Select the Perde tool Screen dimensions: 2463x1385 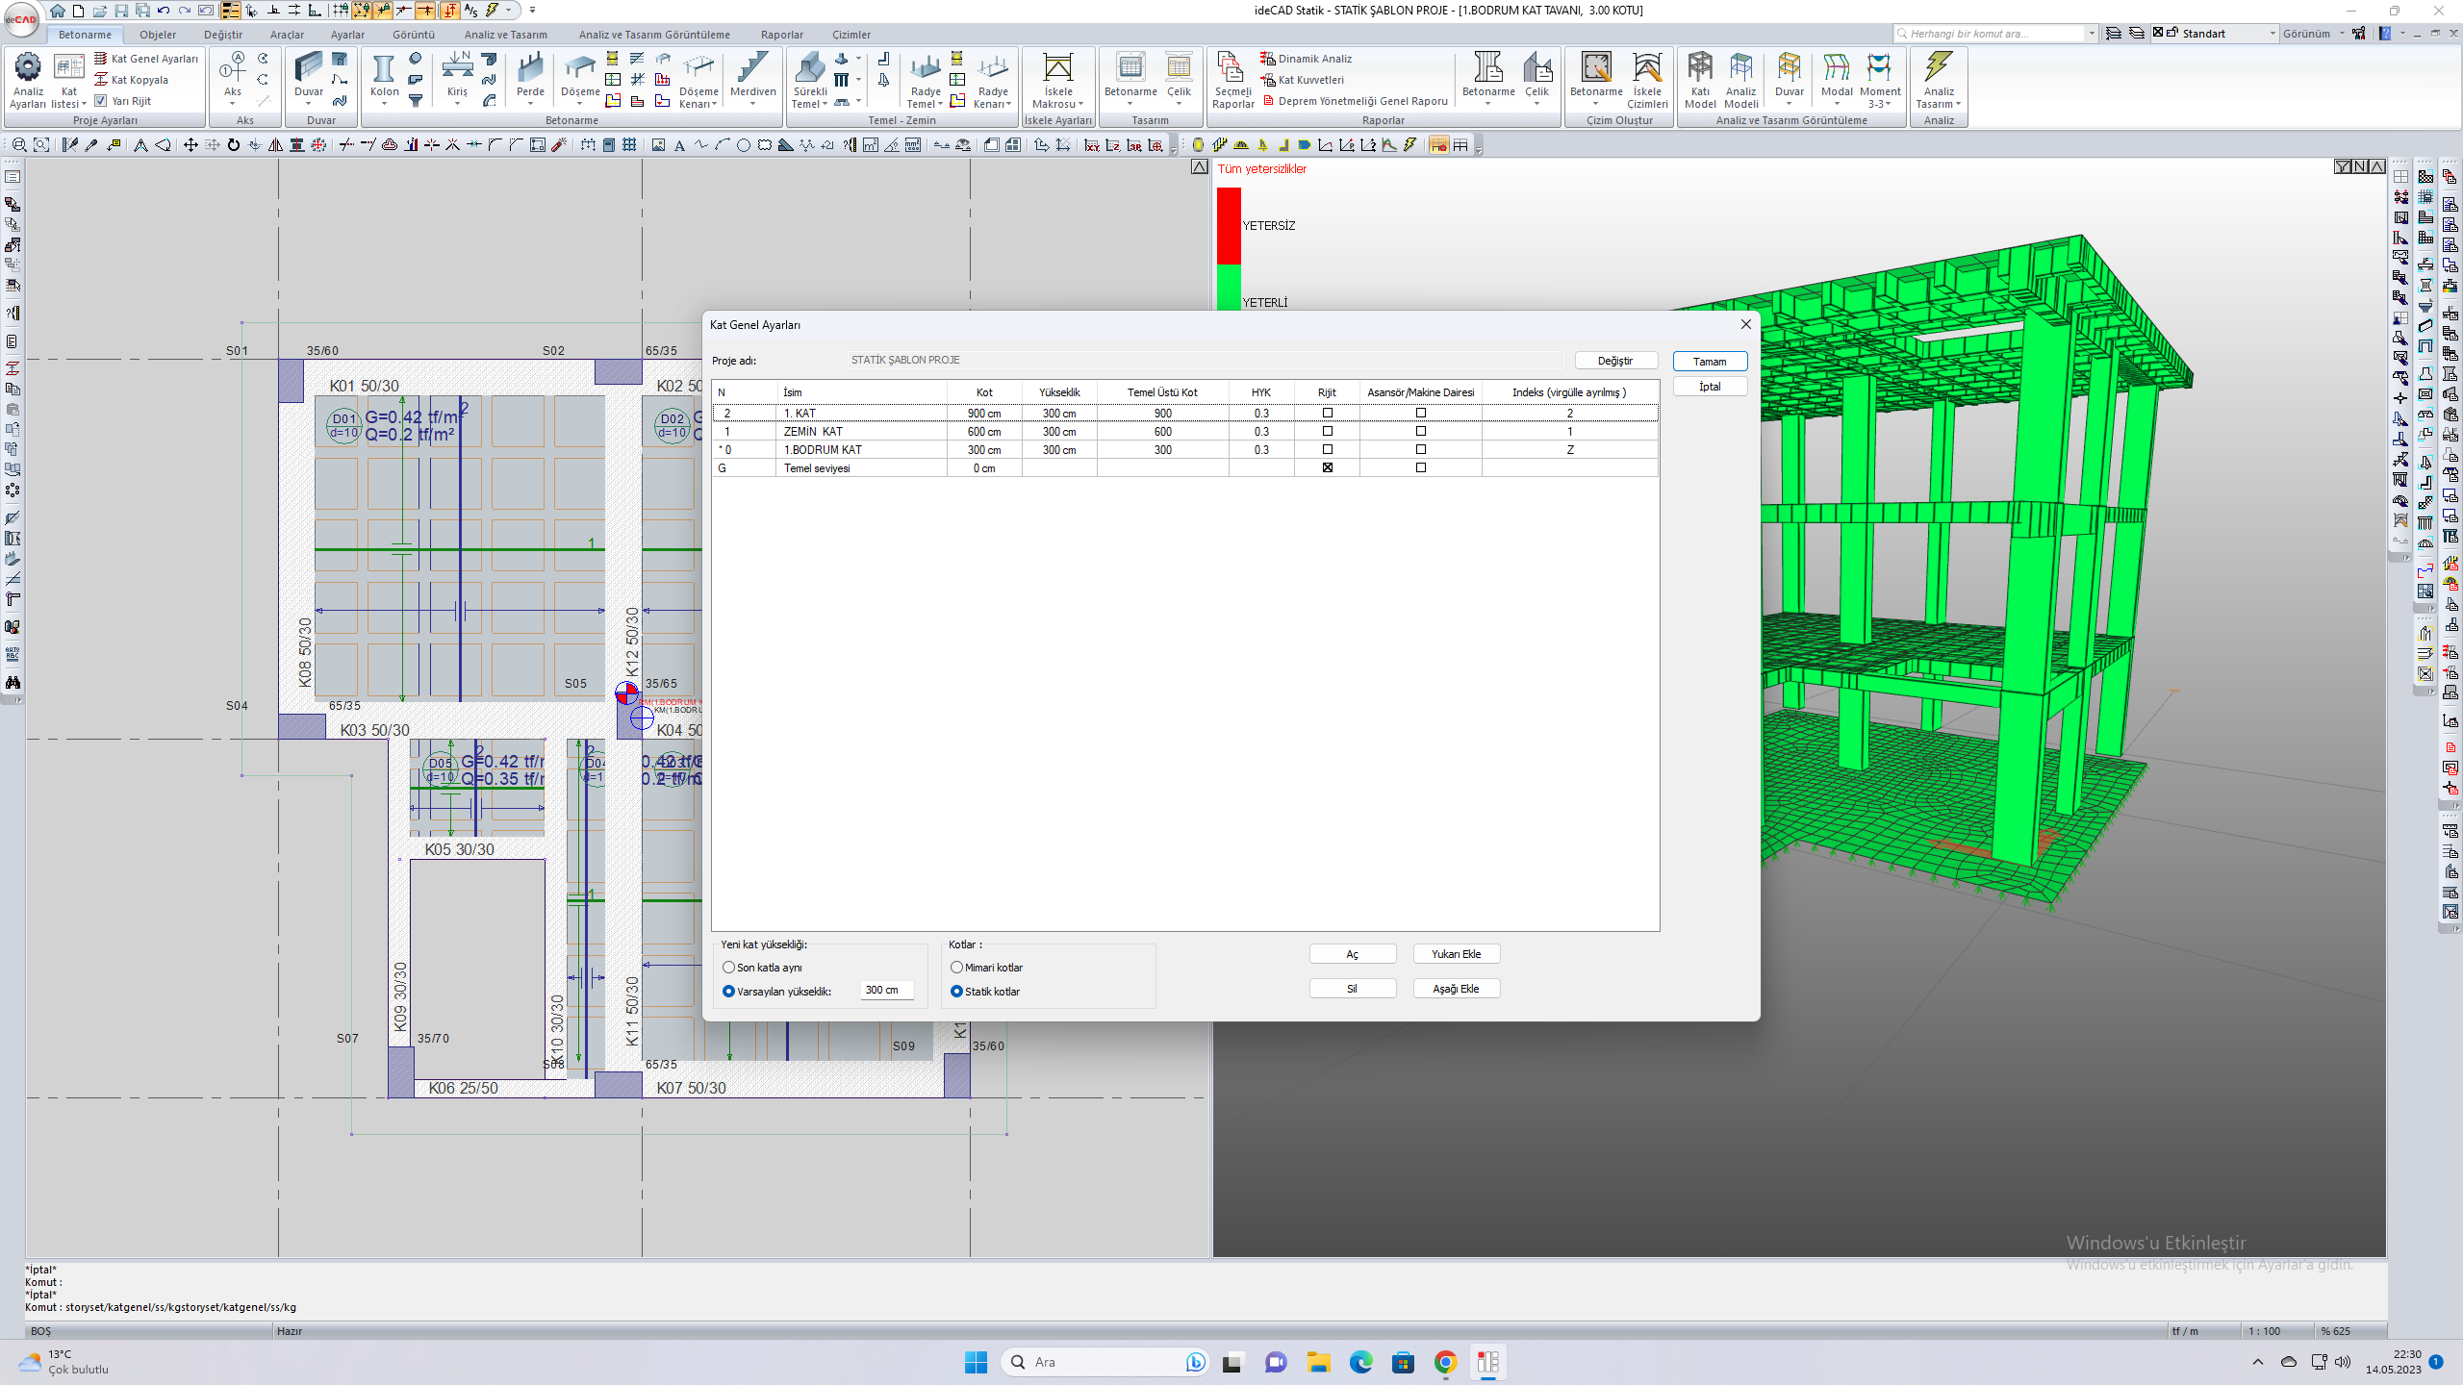click(530, 77)
